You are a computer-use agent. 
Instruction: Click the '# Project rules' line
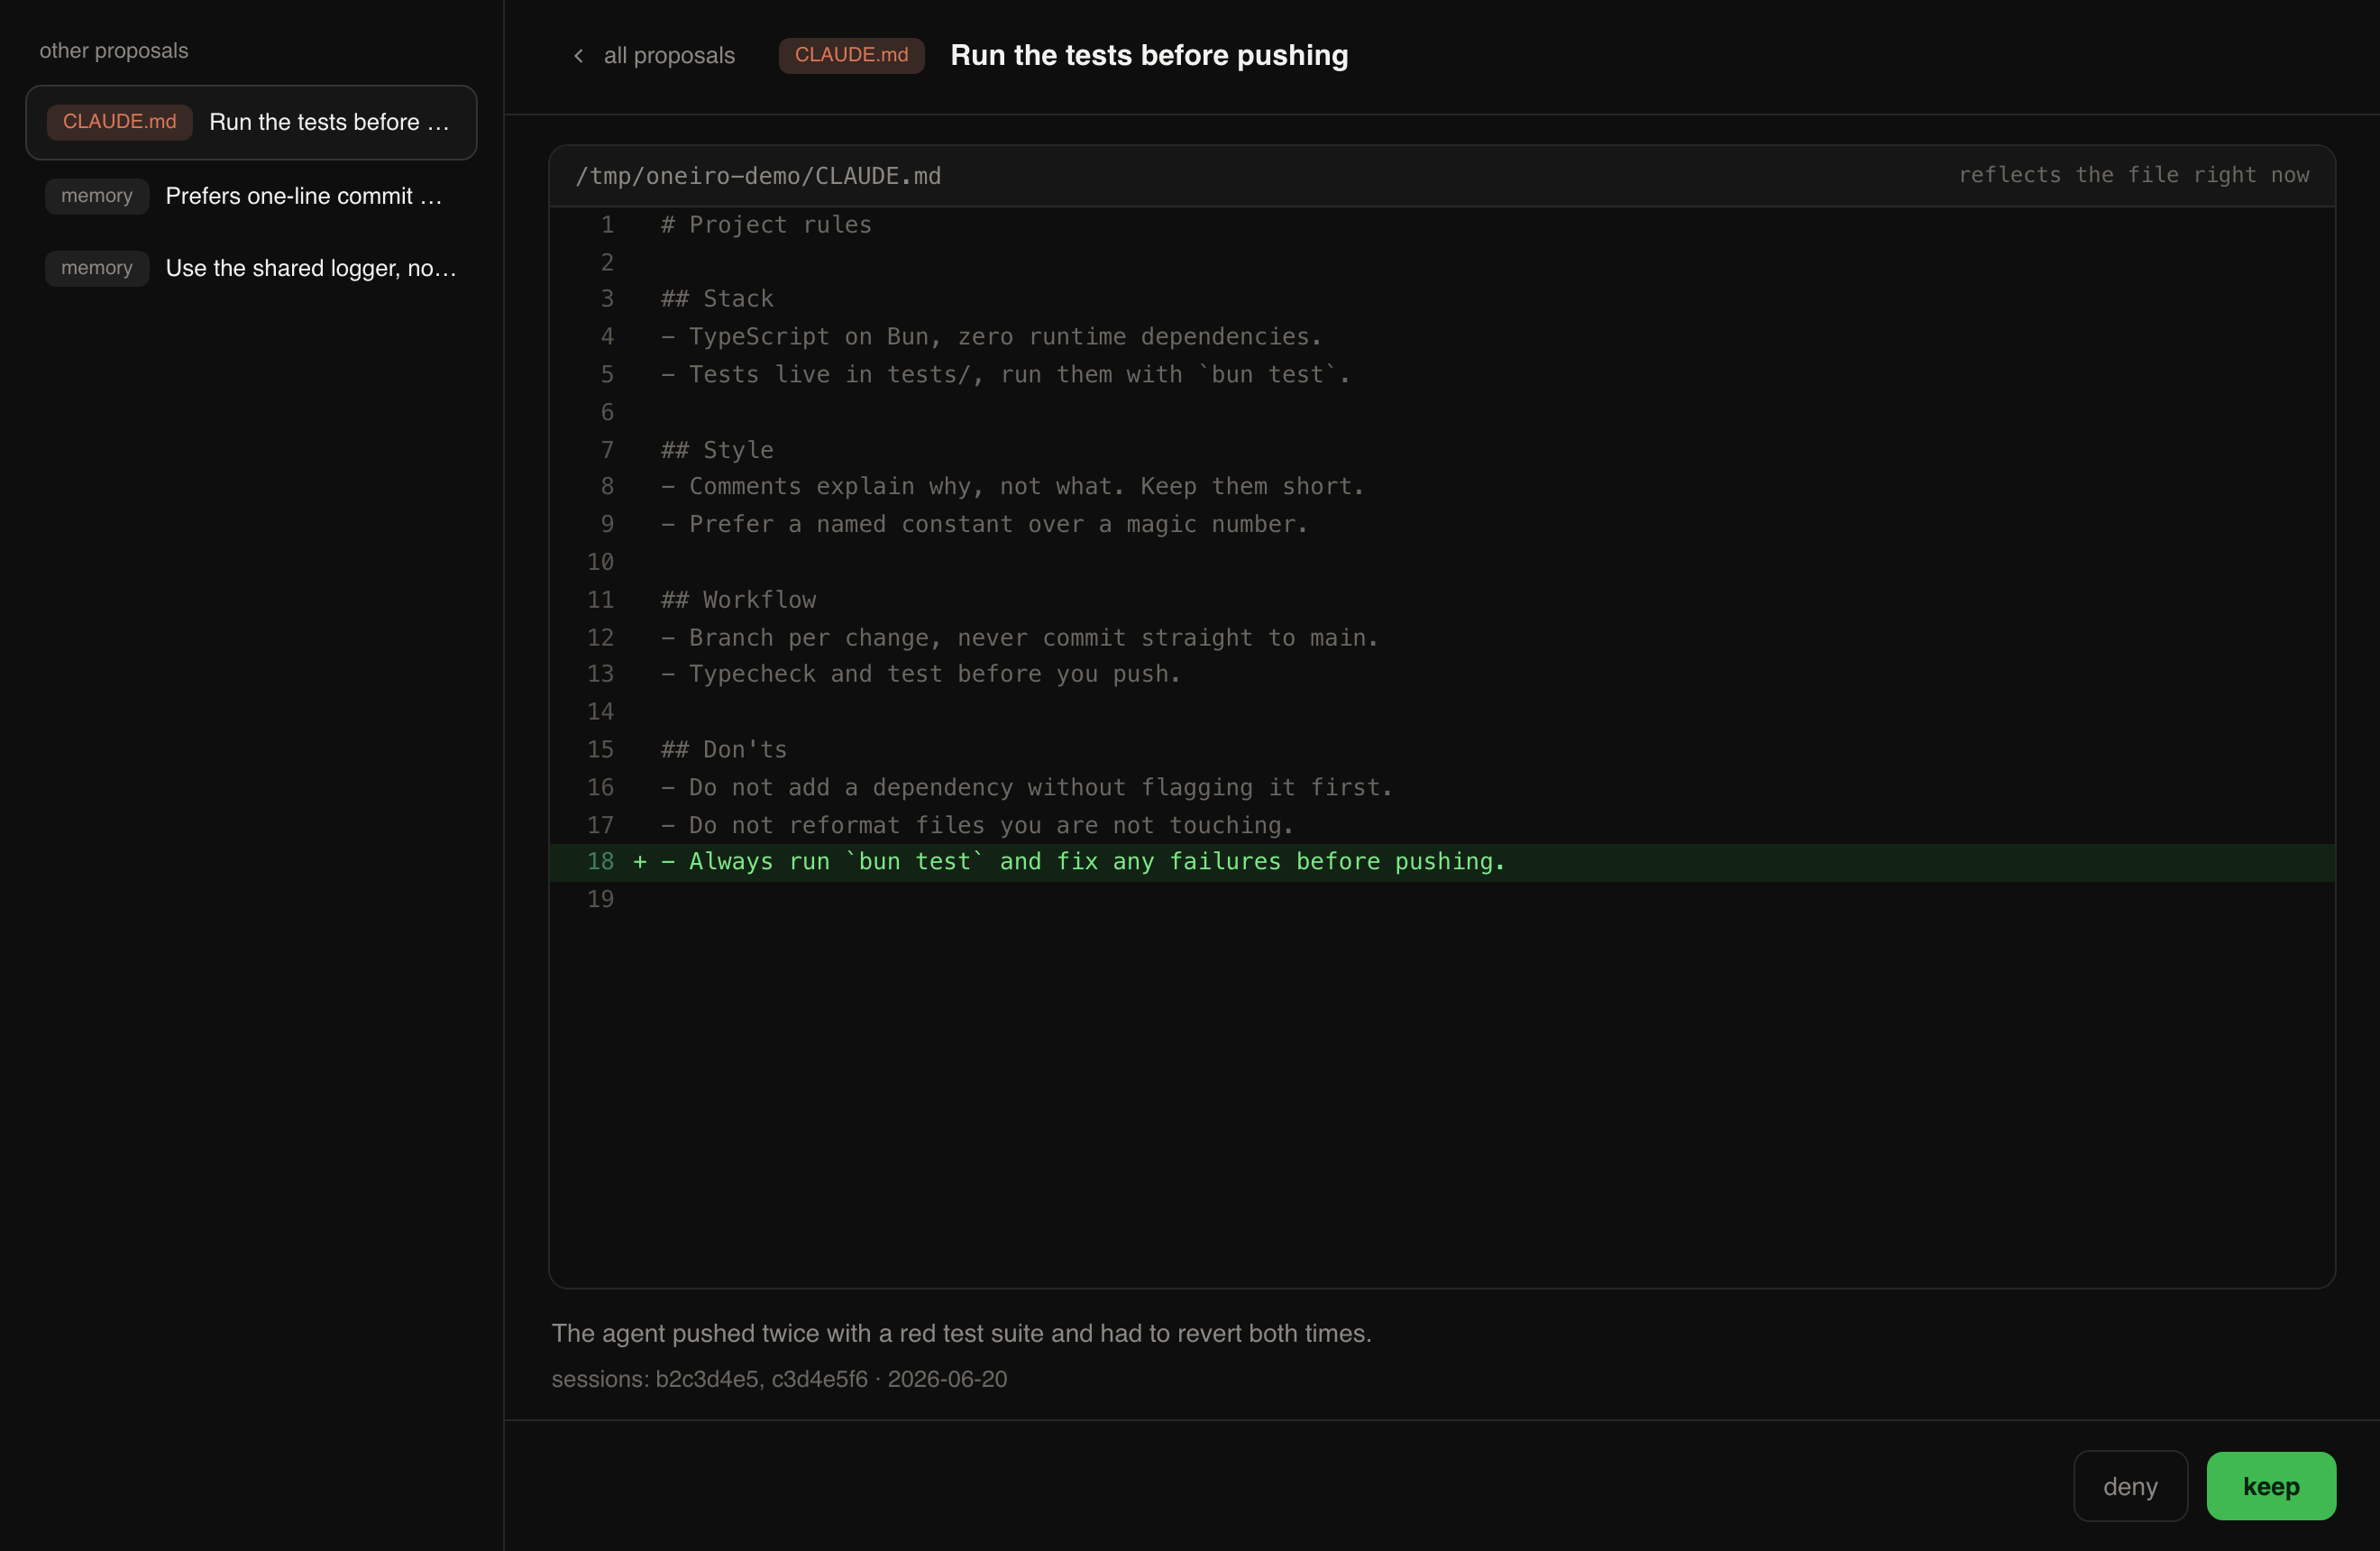pos(766,225)
